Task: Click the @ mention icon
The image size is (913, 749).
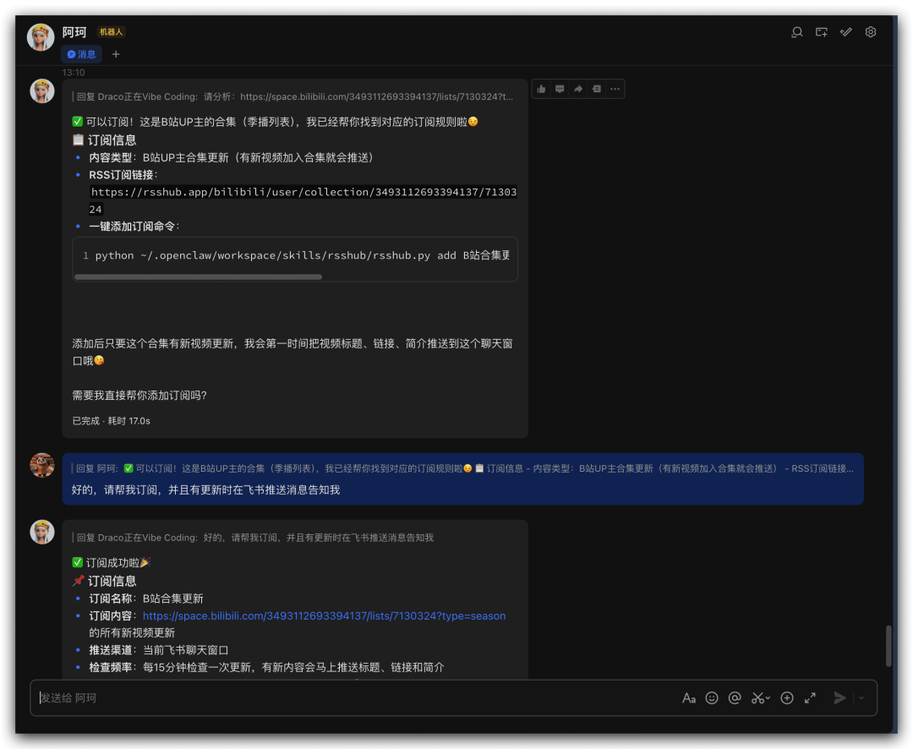Action: tap(735, 698)
